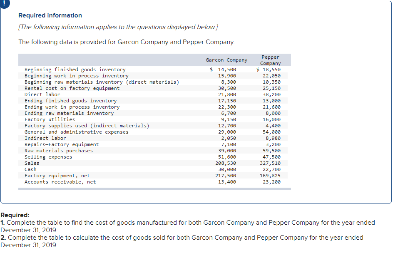Click 'Beginning raw materials inventory' row label
Viewport: 393px width, 258px height.
pos(102,82)
